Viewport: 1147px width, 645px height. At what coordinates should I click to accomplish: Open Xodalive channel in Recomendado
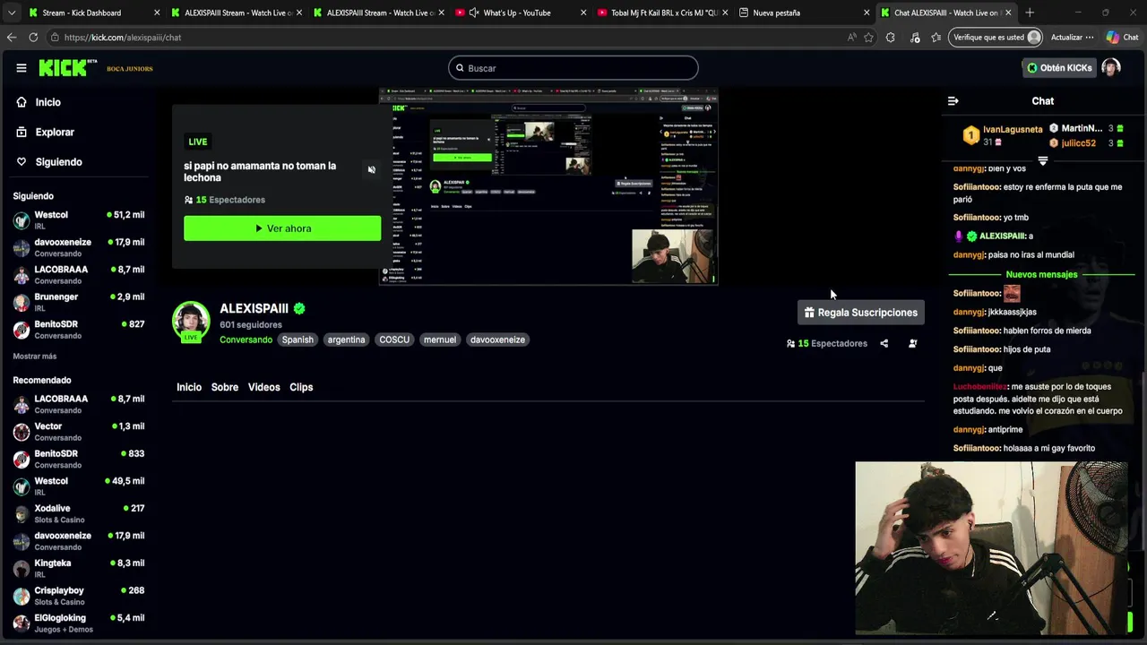(79, 513)
